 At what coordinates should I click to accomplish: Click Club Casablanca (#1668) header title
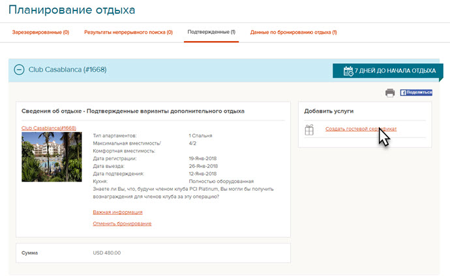coord(67,70)
